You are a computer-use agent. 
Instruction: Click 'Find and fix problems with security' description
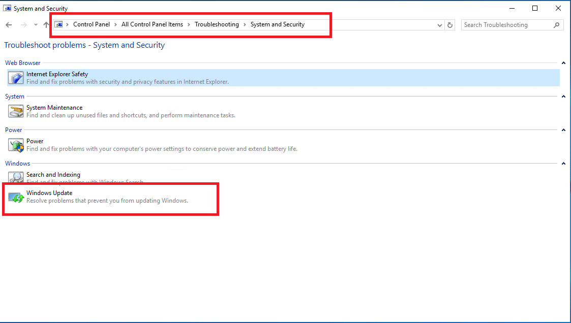coord(128,82)
